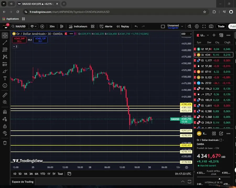
Task: Open the watchlist advanced view icon
Action: click(x=221, y=35)
